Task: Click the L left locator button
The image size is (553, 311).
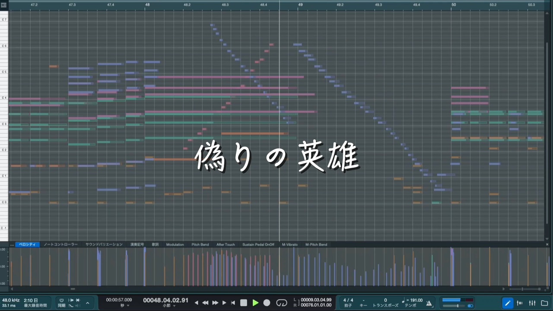Action: [295, 300]
